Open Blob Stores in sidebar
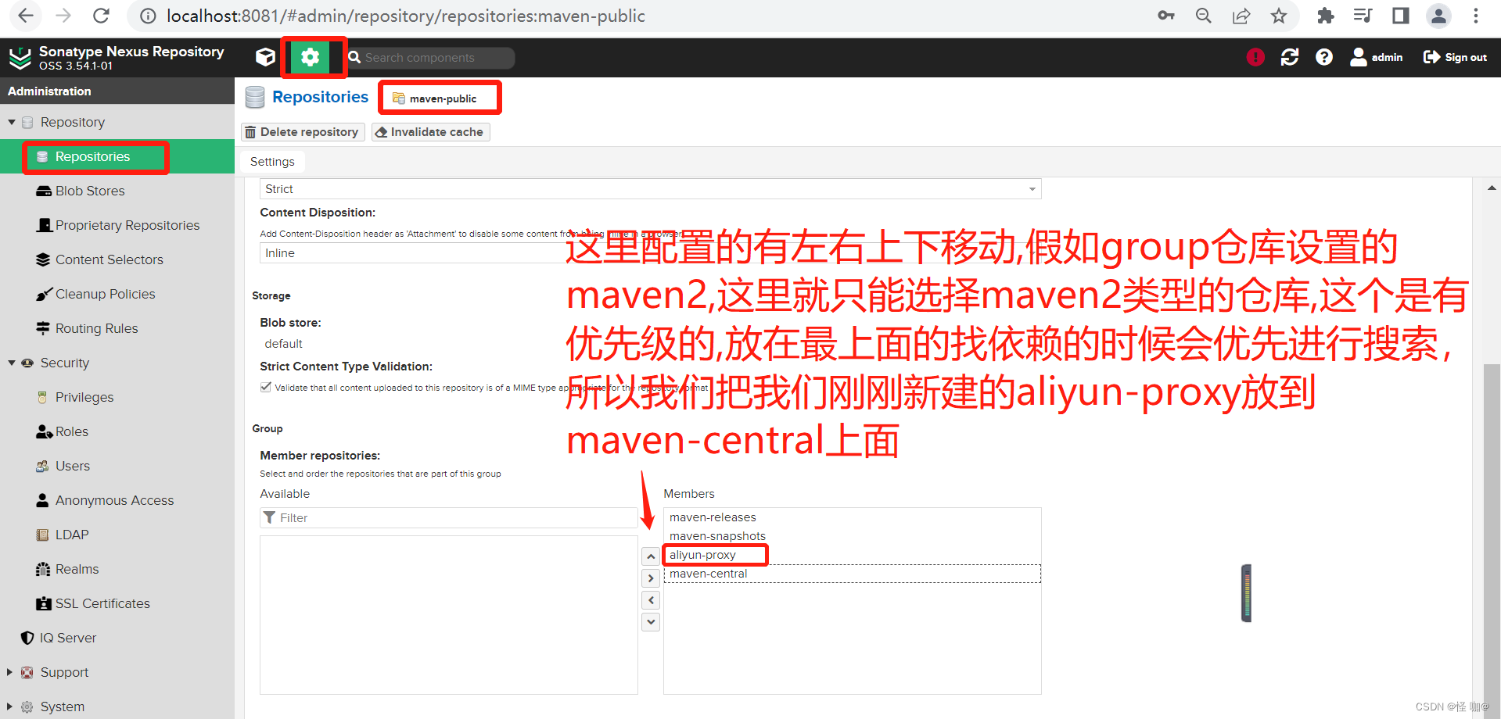Viewport: 1501px width, 719px height. (x=117, y=191)
